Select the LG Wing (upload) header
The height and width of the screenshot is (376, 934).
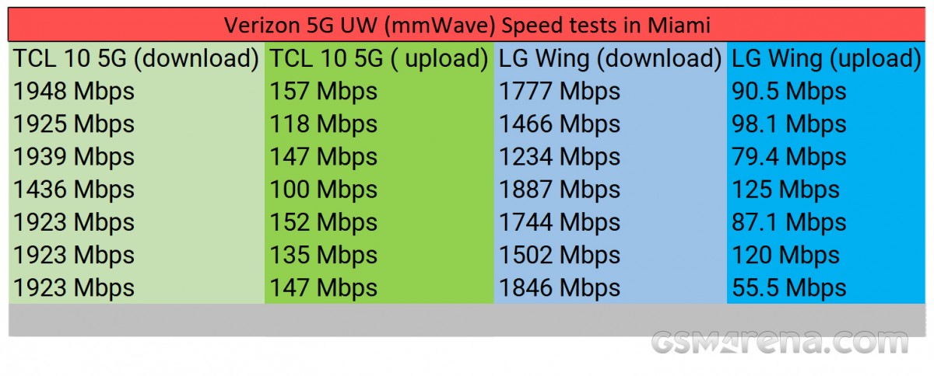click(x=827, y=59)
